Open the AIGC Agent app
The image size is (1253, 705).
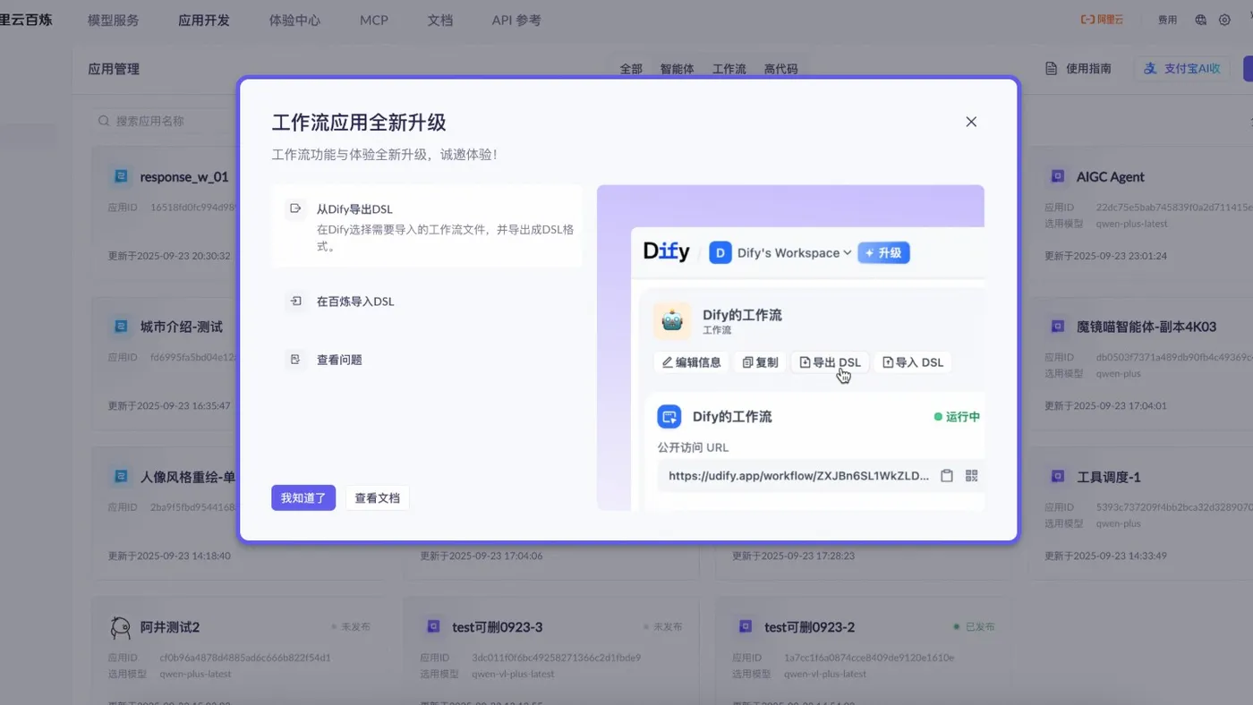[1111, 176]
